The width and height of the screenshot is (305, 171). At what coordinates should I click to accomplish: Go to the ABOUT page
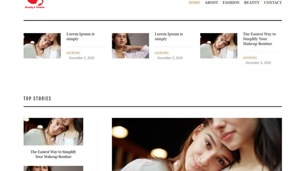pos(211,3)
